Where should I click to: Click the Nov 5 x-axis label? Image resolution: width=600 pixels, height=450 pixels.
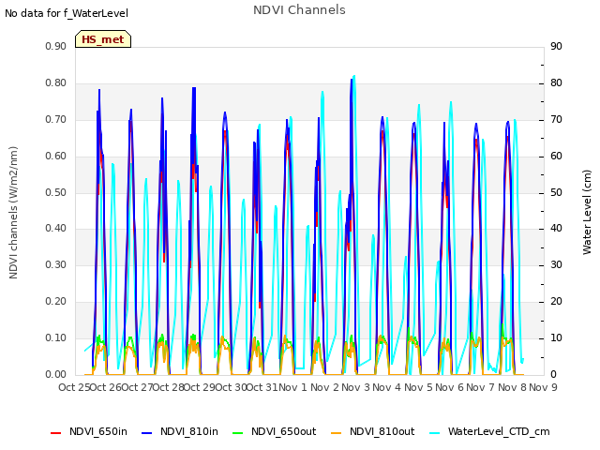418,387
